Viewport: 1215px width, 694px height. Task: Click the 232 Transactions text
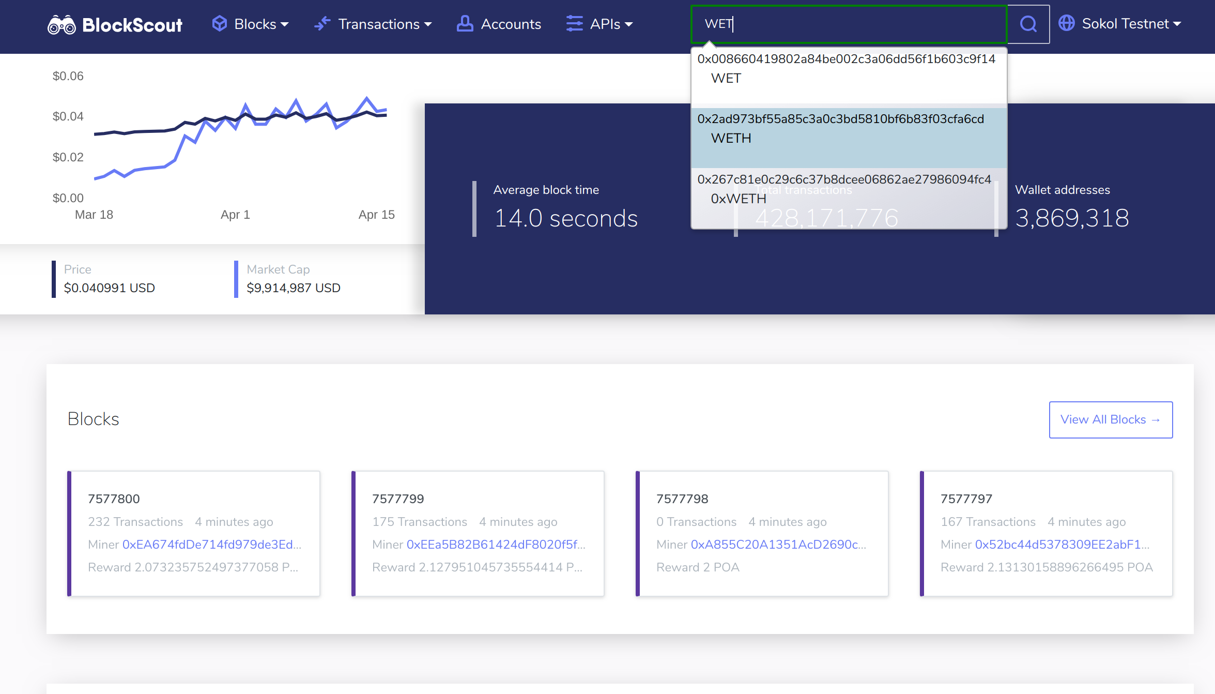(135, 522)
